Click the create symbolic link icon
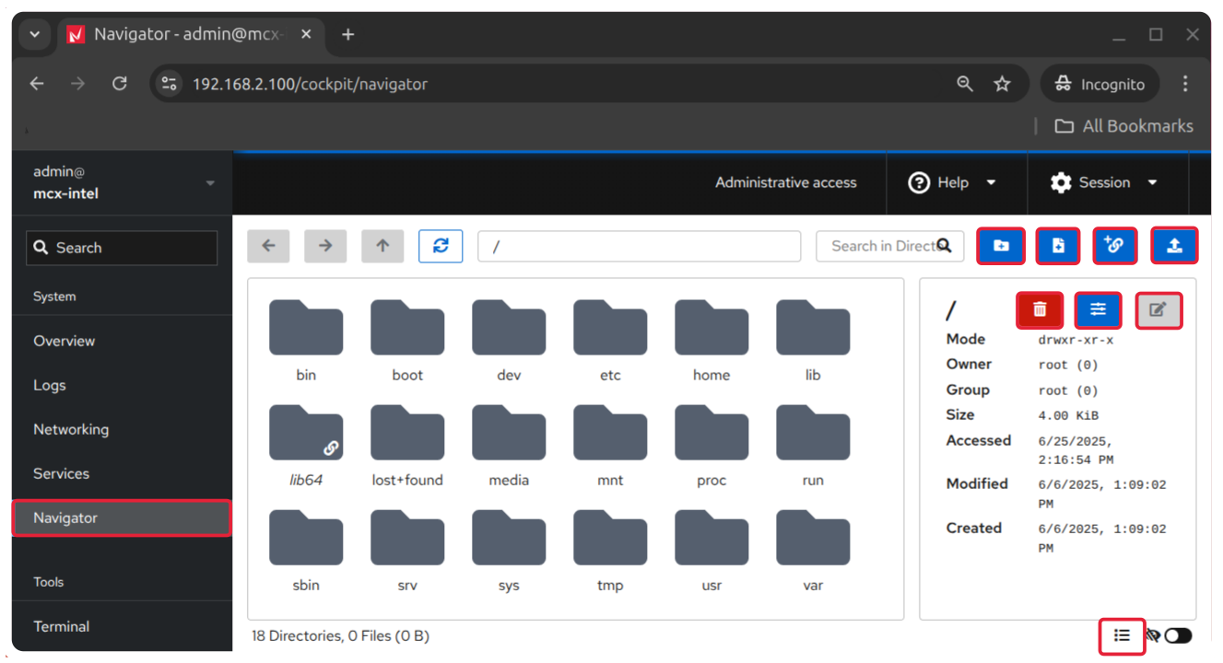 1114,246
